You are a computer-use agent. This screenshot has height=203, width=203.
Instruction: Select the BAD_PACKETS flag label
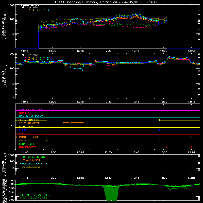pyautogui.click(x=28, y=147)
